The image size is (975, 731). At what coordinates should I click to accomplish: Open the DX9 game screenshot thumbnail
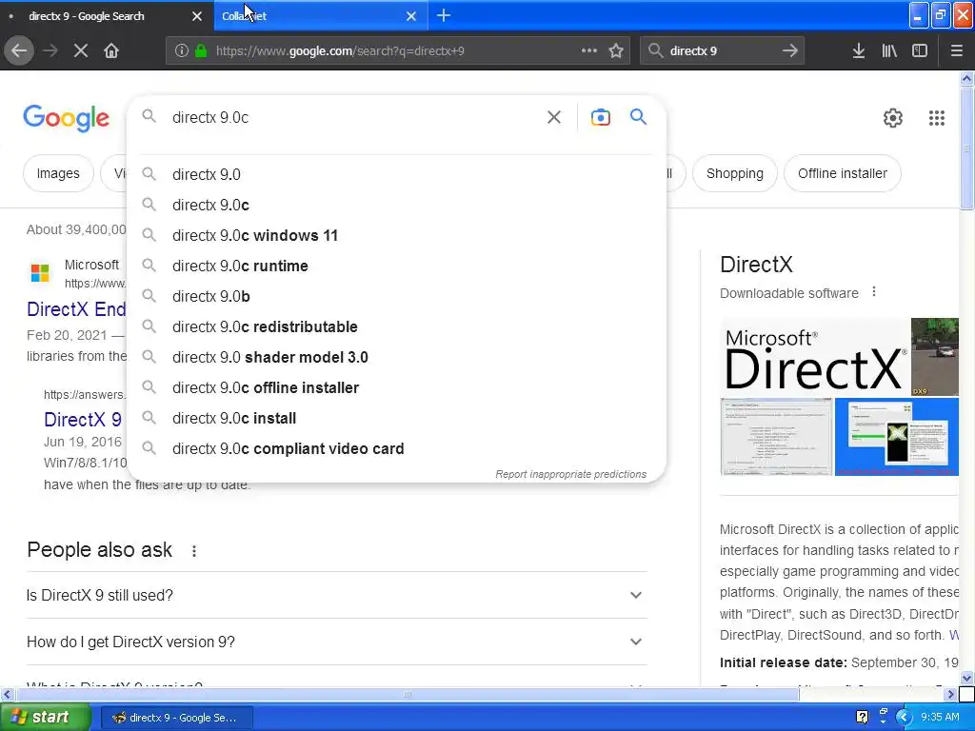pos(935,357)
